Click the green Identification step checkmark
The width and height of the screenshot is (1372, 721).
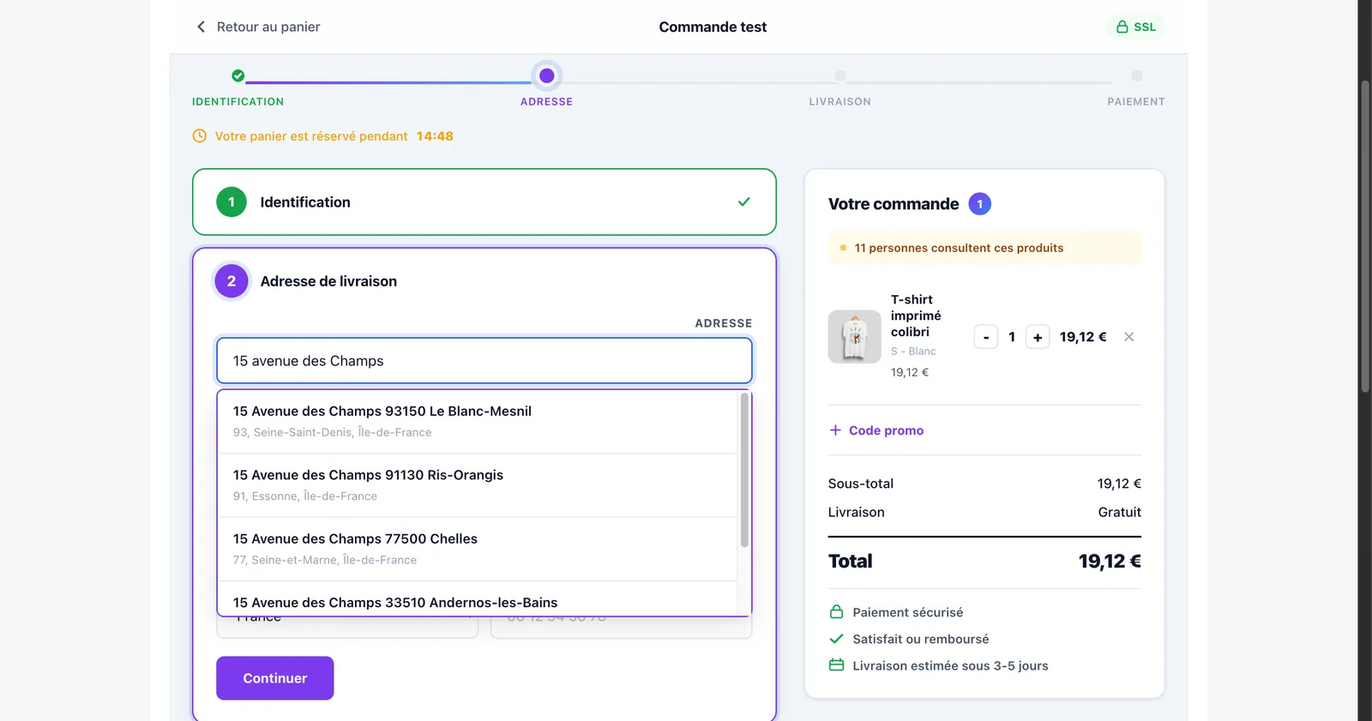[x=238, y=75]
